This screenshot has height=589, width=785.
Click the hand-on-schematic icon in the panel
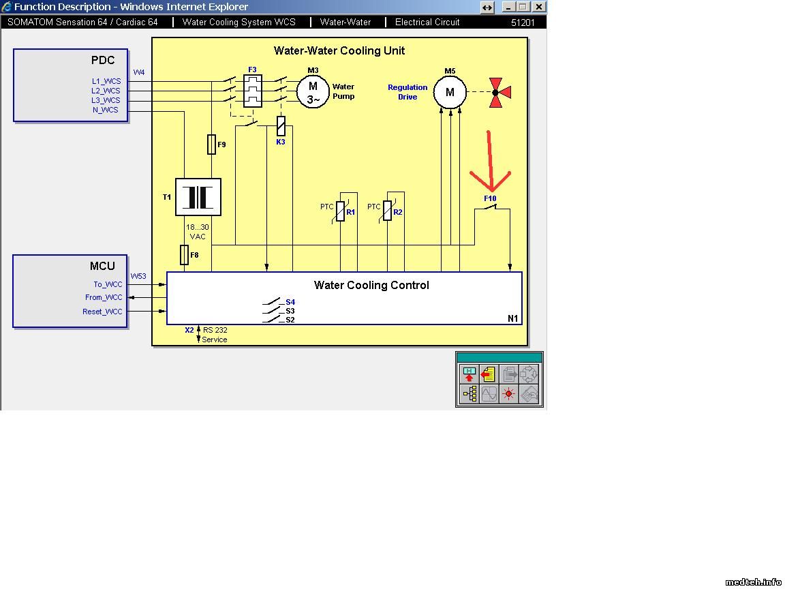(529, 393)
